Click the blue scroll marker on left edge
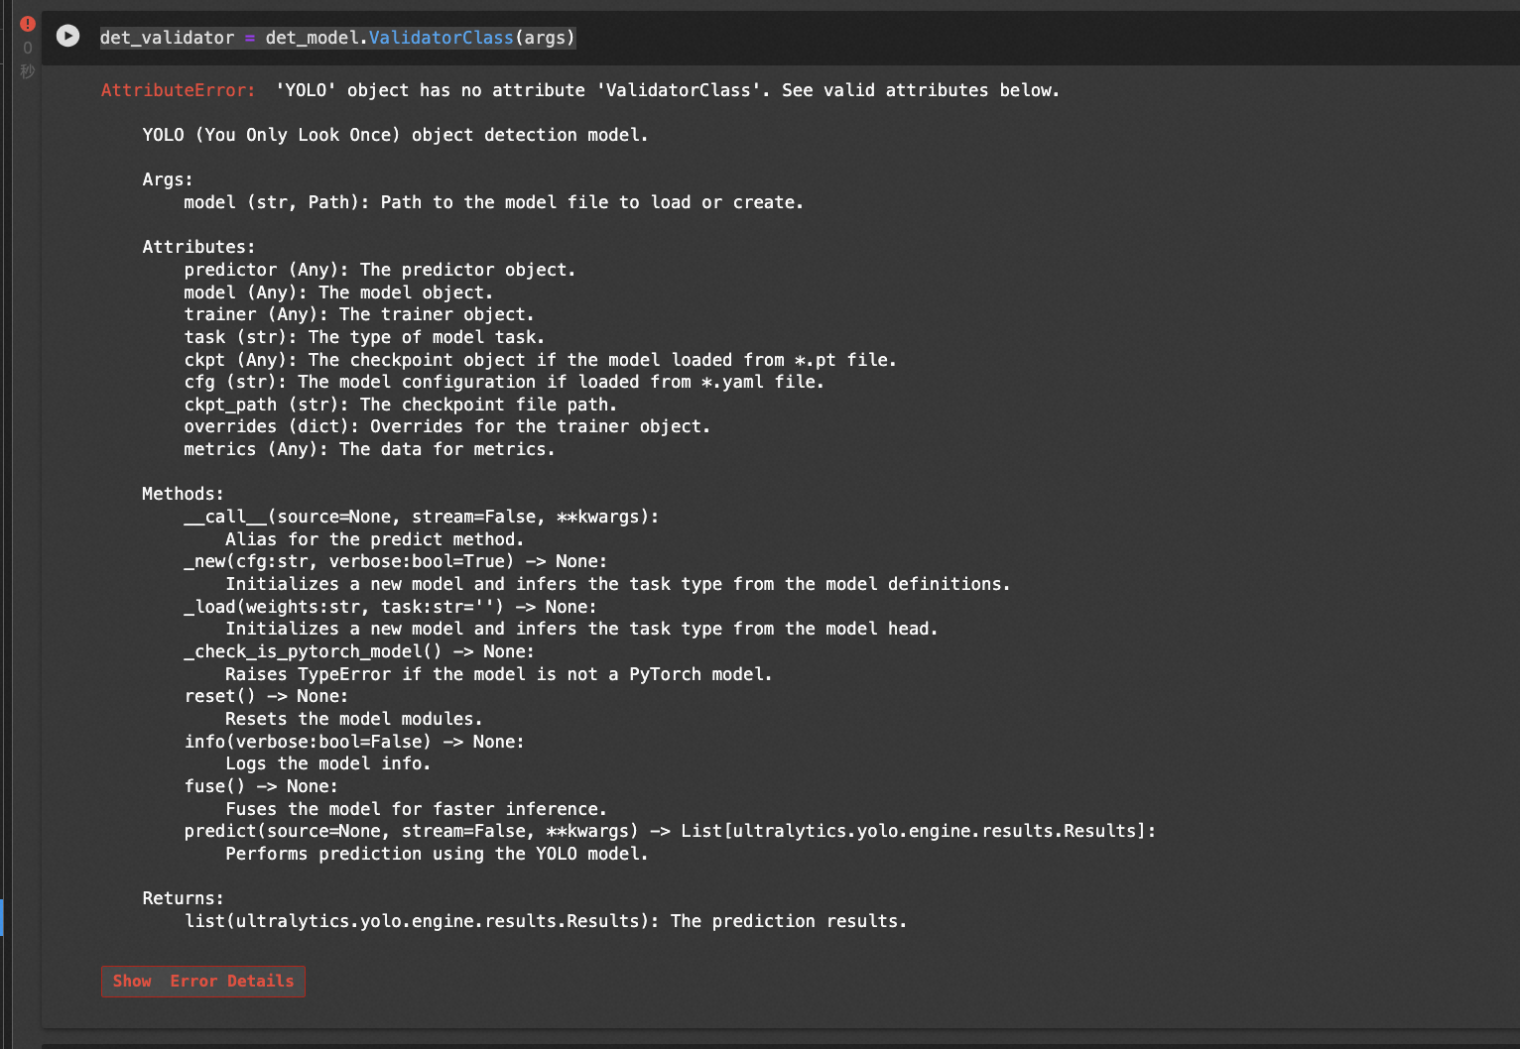Image resolution: width=1520 pixels, height=1049 pixels. [3, 918]
